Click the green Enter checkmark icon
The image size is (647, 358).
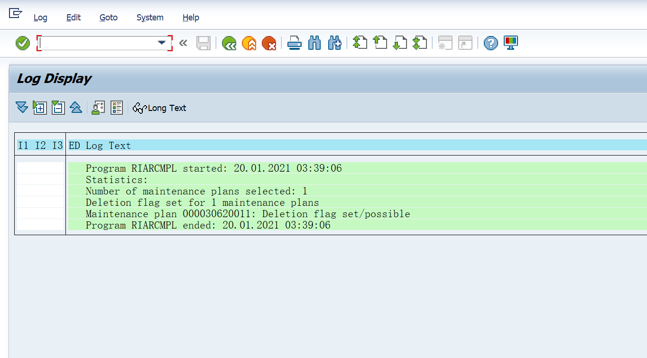23,44
